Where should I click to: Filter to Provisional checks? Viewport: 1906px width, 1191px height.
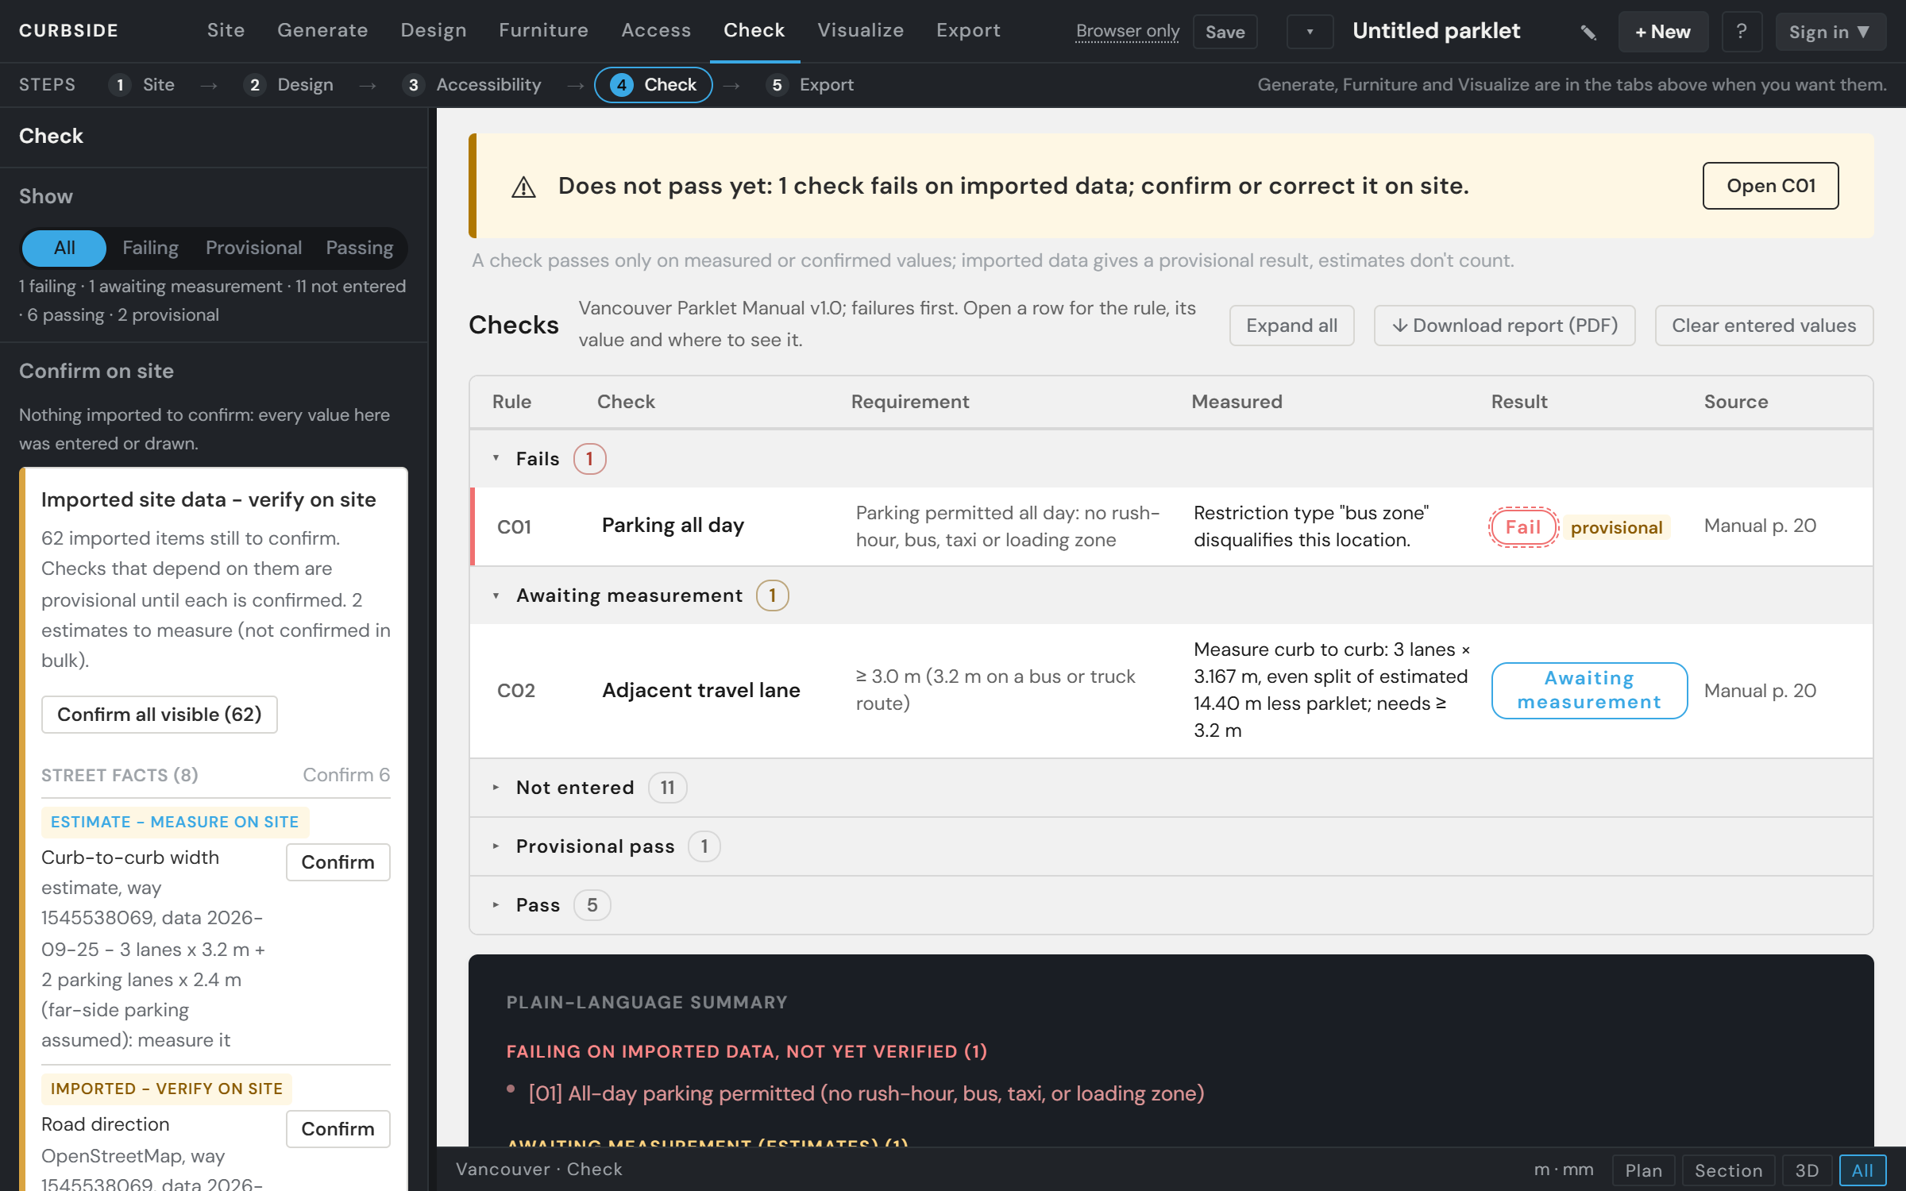click(253, 248)
